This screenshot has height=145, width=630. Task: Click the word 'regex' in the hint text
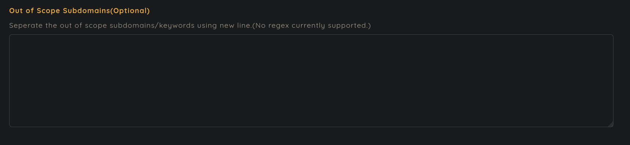pyautogui.click(x=279, y=26)
